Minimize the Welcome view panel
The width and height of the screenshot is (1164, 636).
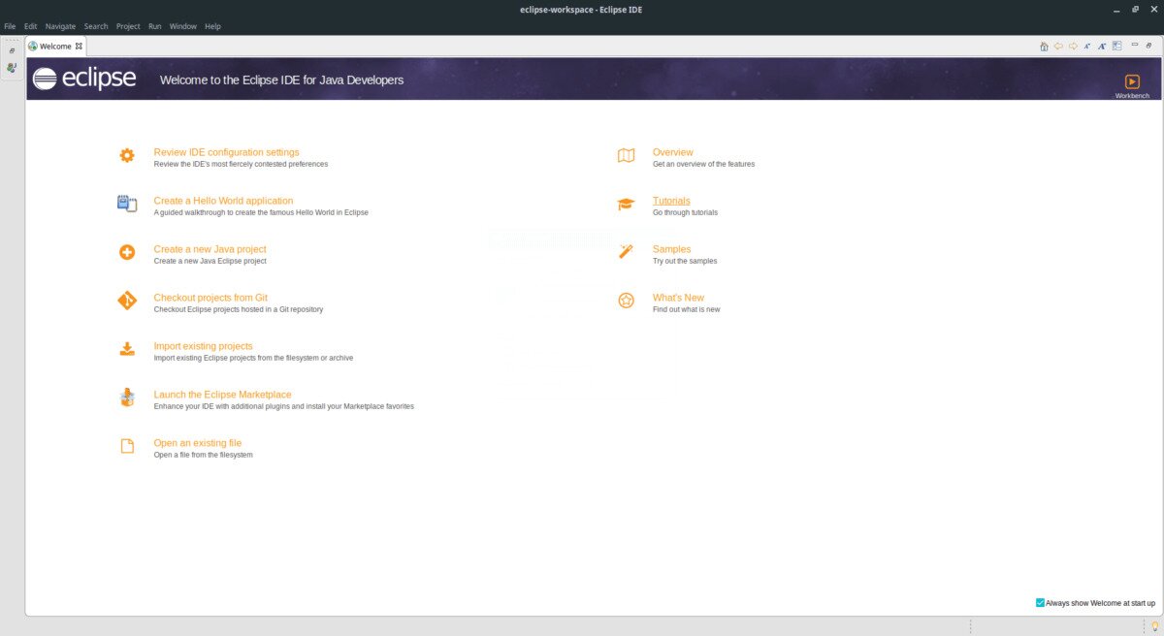tap(1136, 45)
